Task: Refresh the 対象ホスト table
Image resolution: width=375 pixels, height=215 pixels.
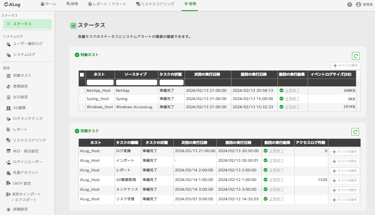Action: pyautogui.click(x=356, y=56)
